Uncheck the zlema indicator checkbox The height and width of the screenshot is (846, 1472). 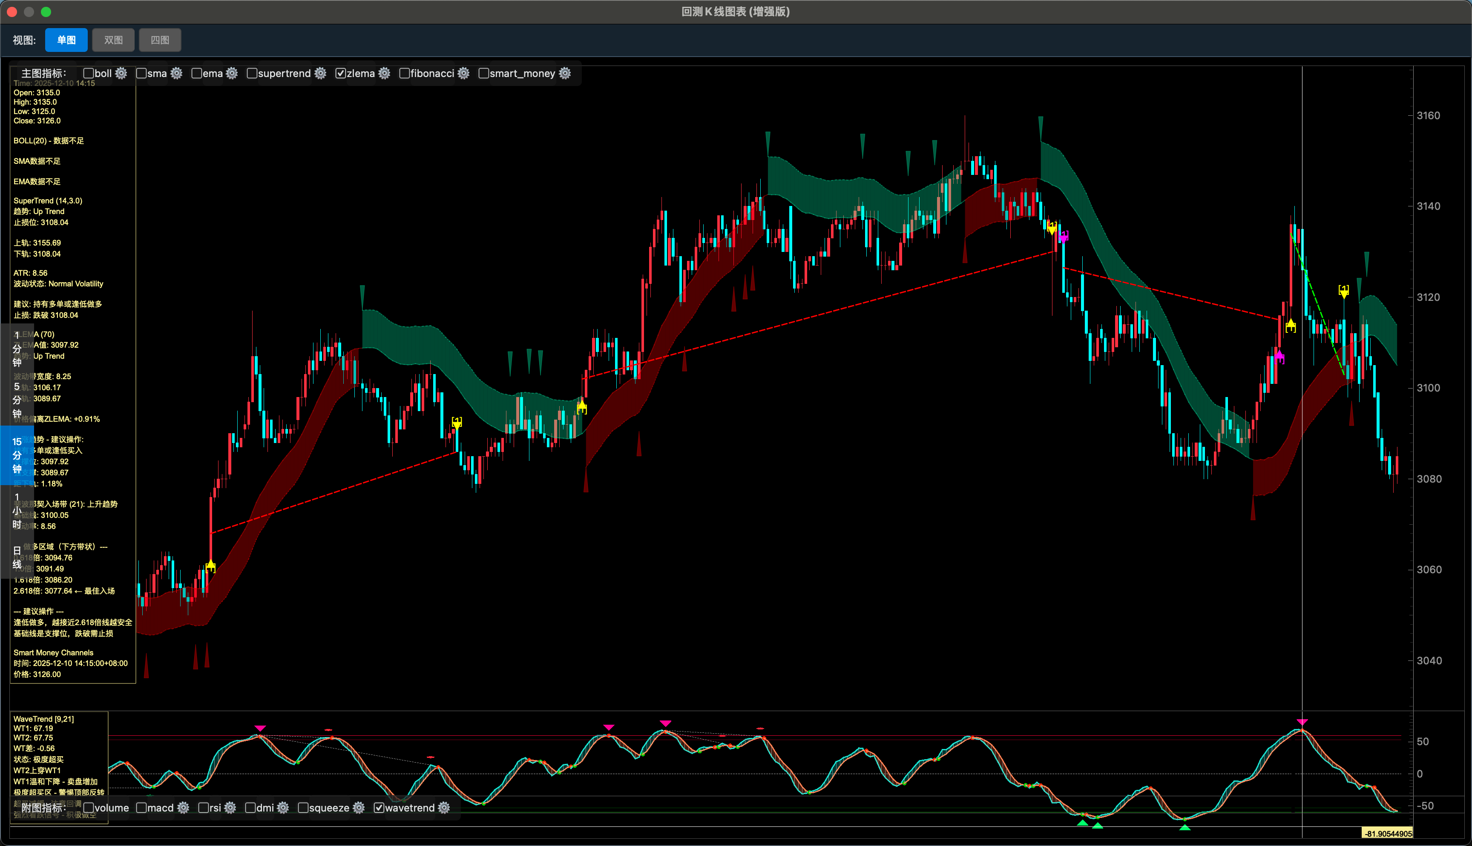[341, 73]
